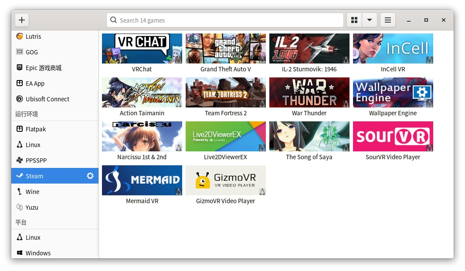This screenshot has width=465, height=271.
Task: Click the Team Fortress 2 label
Action: (x=226, y=113)
